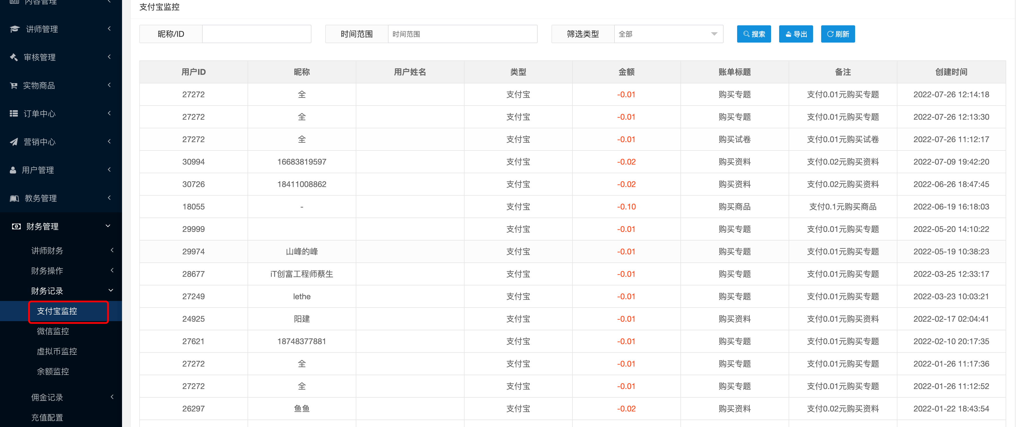Screen dimensions: 1016x427
Task: Expand the 佣金记录 submenu chevron
Action: pos(112,396)
